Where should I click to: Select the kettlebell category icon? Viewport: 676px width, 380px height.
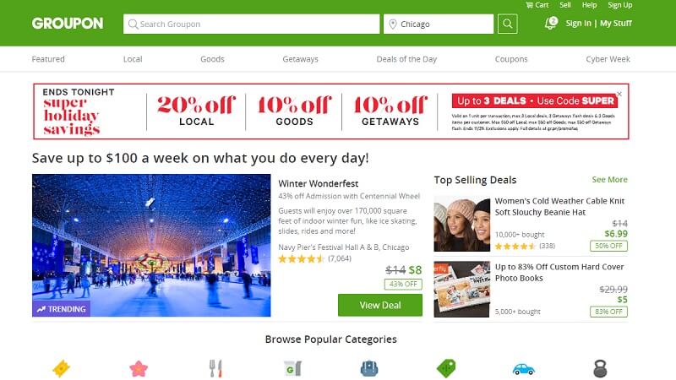[600, 369]
